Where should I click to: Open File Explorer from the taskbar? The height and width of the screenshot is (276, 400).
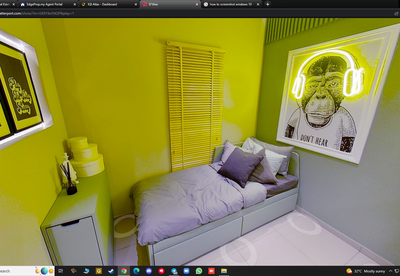[x=224, y=271]
